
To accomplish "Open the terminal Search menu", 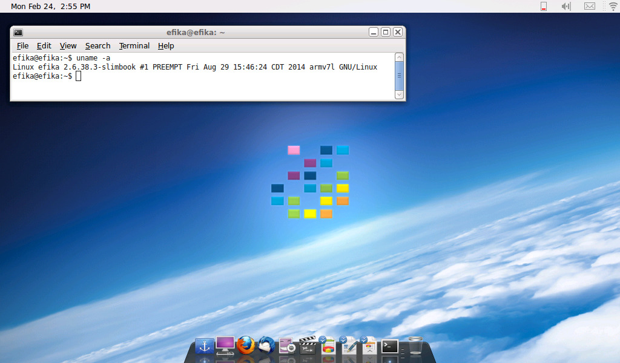I will point(97,46).
